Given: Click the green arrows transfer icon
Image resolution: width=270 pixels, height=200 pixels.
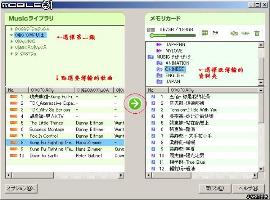Looking at the screenshot, I should point(246,33).
